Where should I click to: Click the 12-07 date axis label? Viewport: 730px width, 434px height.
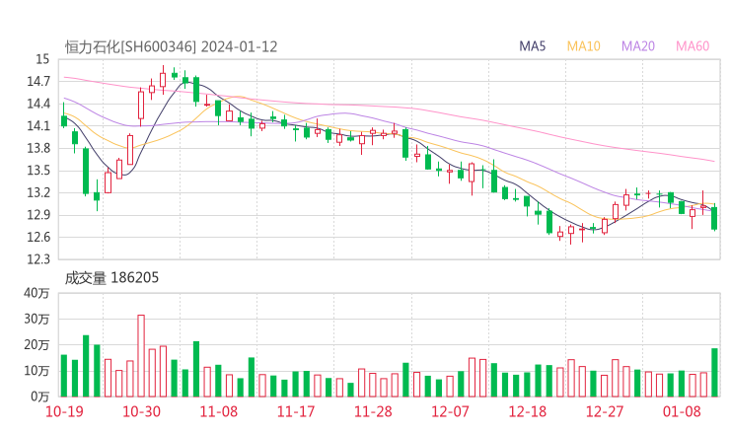[x=450, y=411]
